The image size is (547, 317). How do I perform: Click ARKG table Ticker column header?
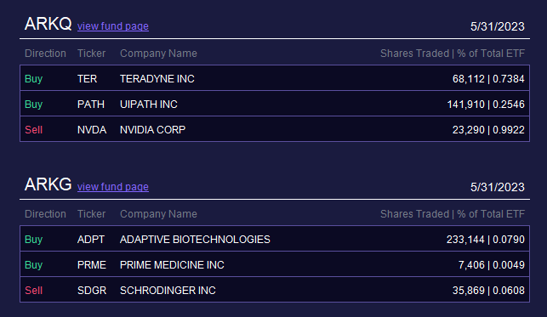91,214
